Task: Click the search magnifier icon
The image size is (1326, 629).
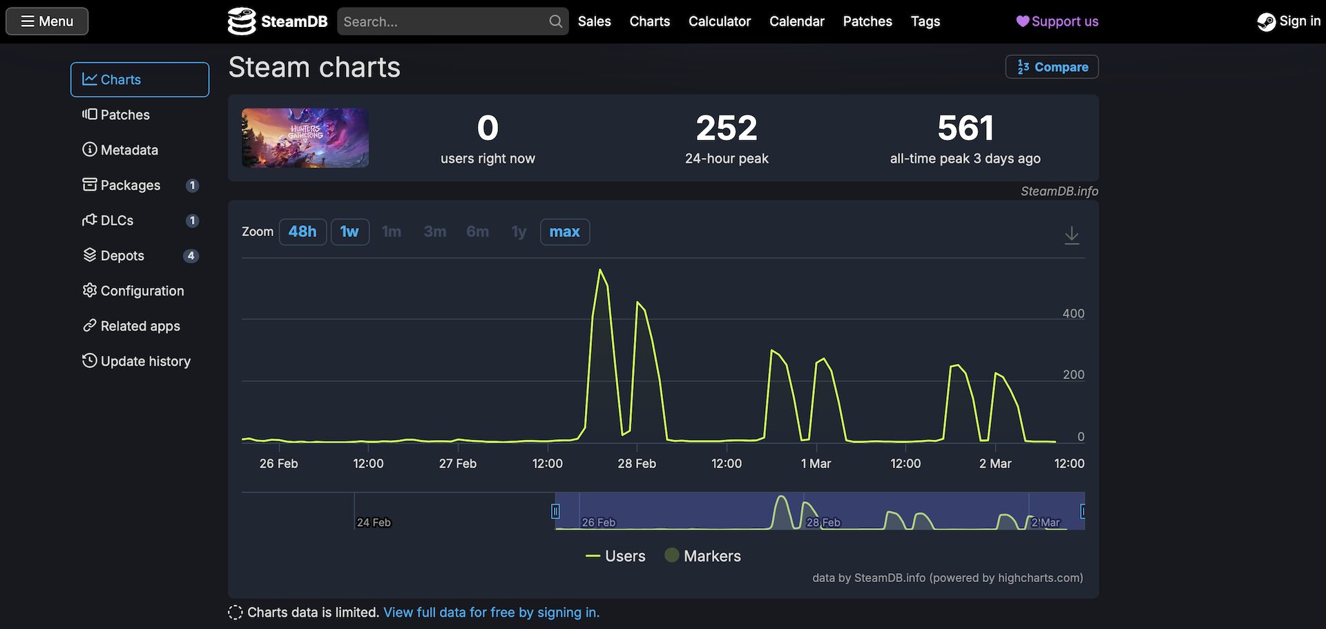Action: pyautogui.click(x=555, y=21)
